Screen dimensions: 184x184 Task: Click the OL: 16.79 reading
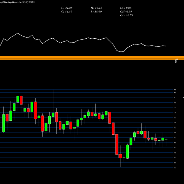point(127,15)
